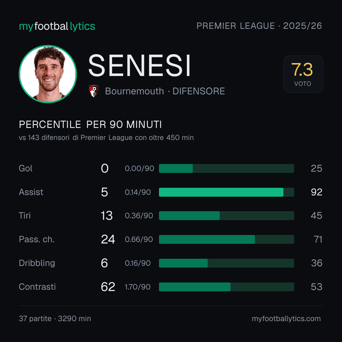This screenshot has width=342, height=342.
Task: Click the 7.3 Voto rating badge
Action: pyautogui.click(x=303, y=74)
